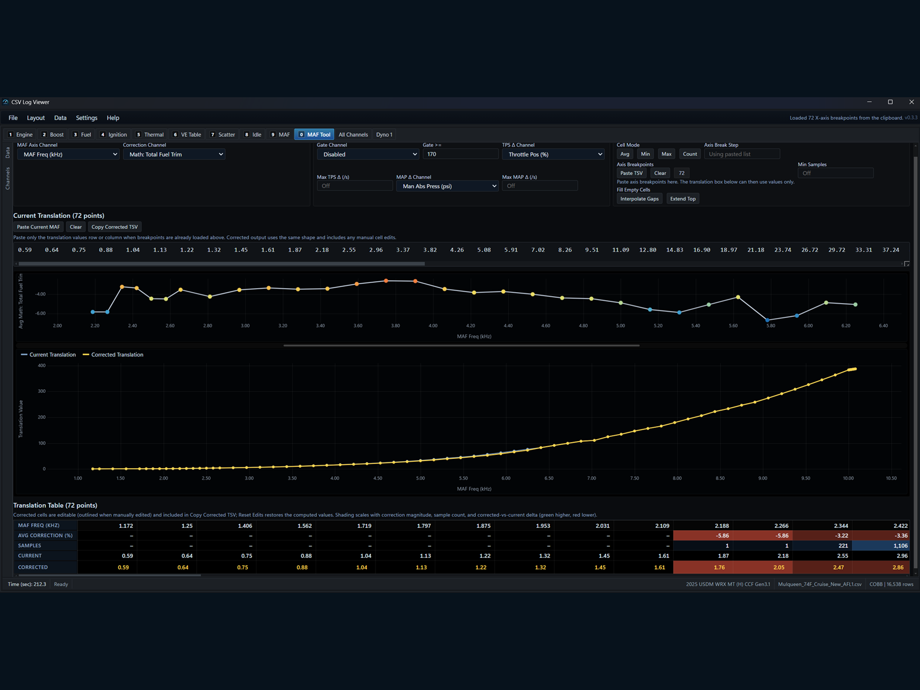Switch to the Dyno 1 tab
The image size is (920, 690).
(384, 135)
